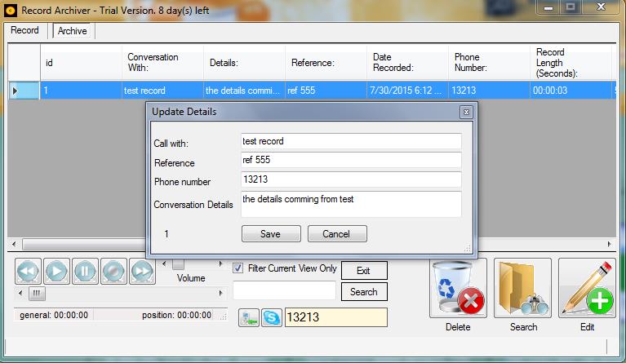Screen dimensions: 626x363
Task: Click the Exit button
Action: 363,271
